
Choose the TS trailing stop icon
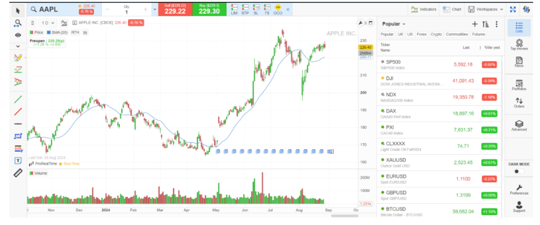click(267, 10)
